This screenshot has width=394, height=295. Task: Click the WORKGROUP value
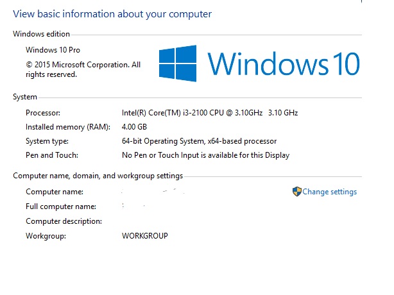(145, 236)
